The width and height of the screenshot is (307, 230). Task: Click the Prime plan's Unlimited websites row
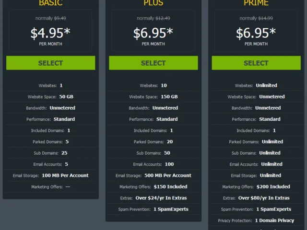pos(256,85)
